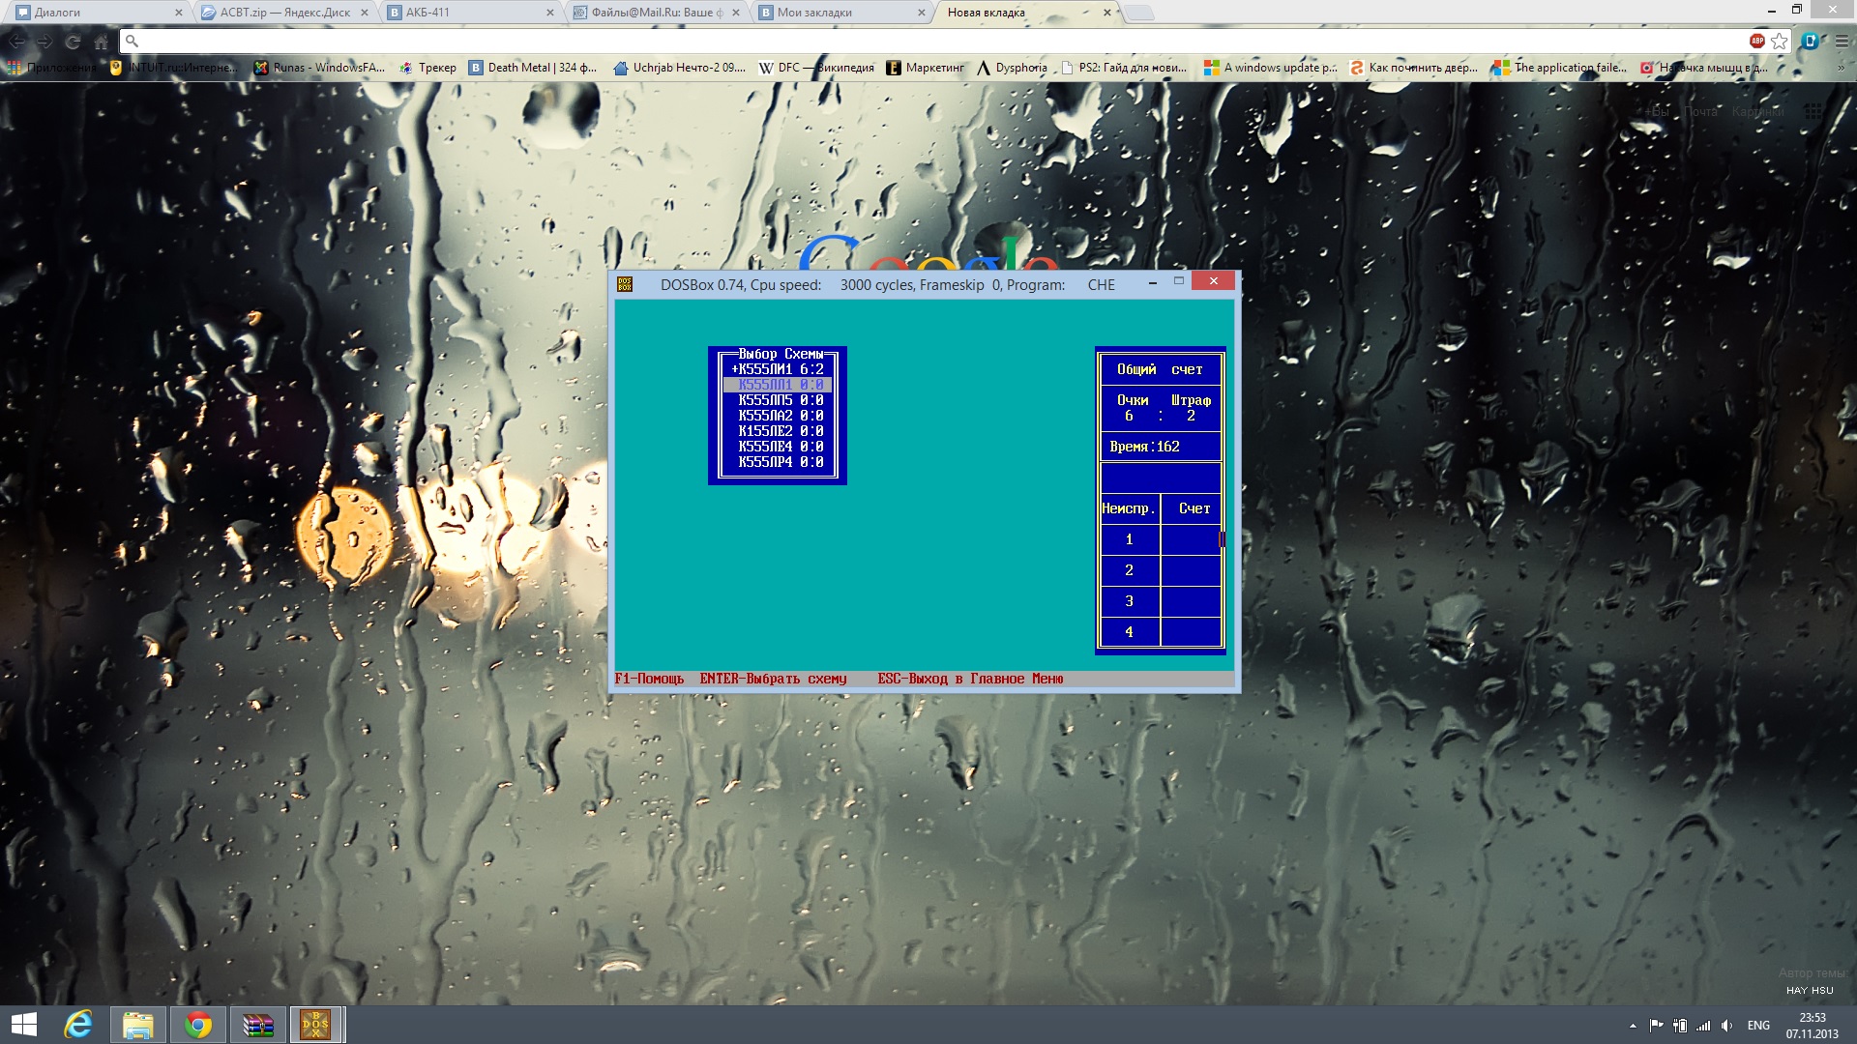Screen dimensions: 1857x1044
Task: Open WinRAR from the taskbar
Action: coord(257,1024)
